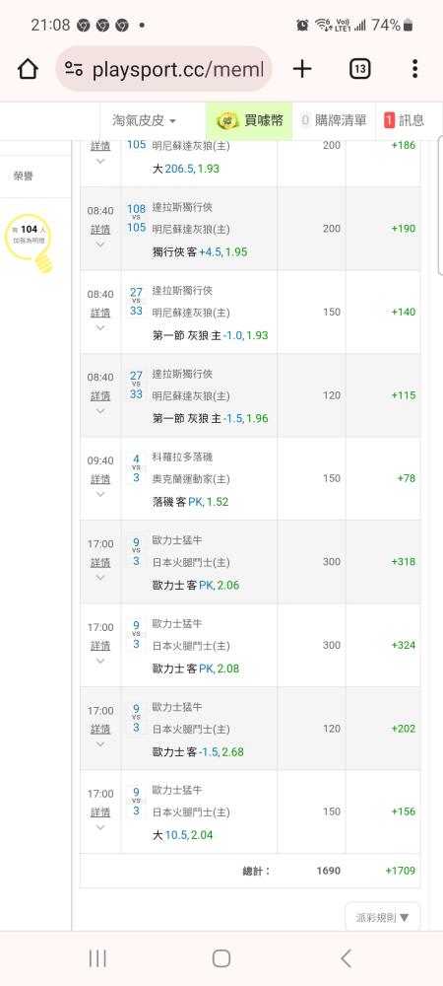This screenshot has width=443, height=986.
Task: Expand chevron under 獨行俠 客 +4.5 row
Action: pos(100,245)
